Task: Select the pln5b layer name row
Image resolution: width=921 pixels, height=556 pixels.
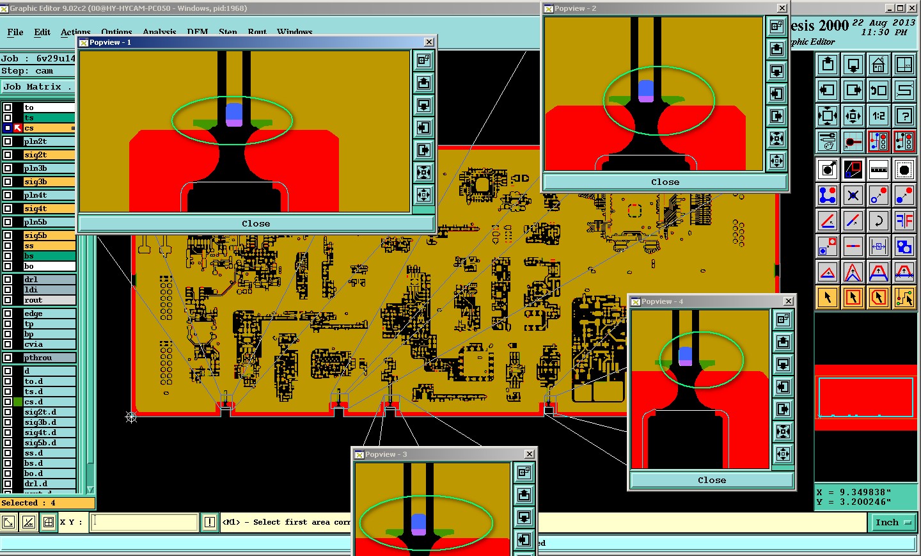Action: click(49, 222)
